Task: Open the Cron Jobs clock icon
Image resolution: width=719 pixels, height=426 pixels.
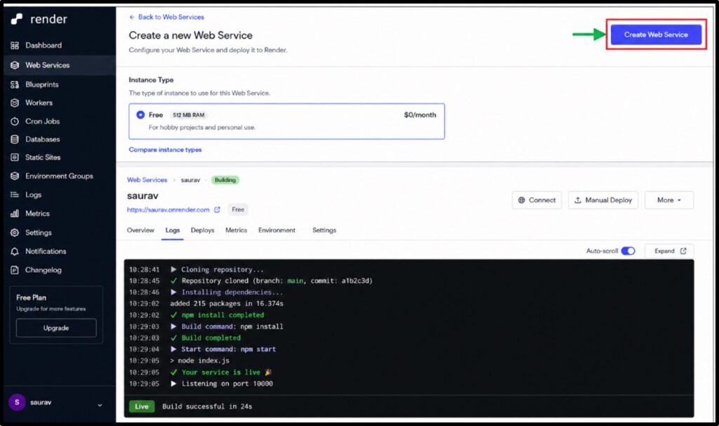Action: (x=15, y=121)
